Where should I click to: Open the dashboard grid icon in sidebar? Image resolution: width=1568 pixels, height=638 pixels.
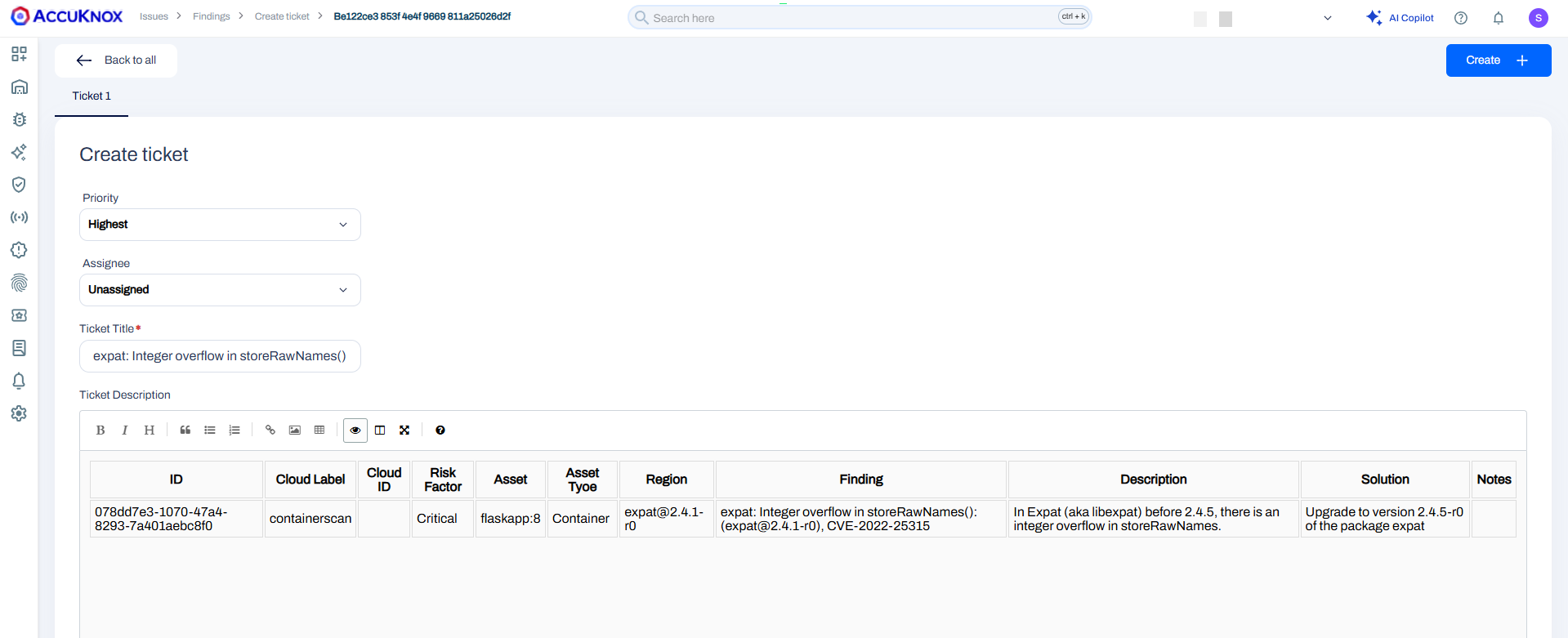click(x=19, y=54)
